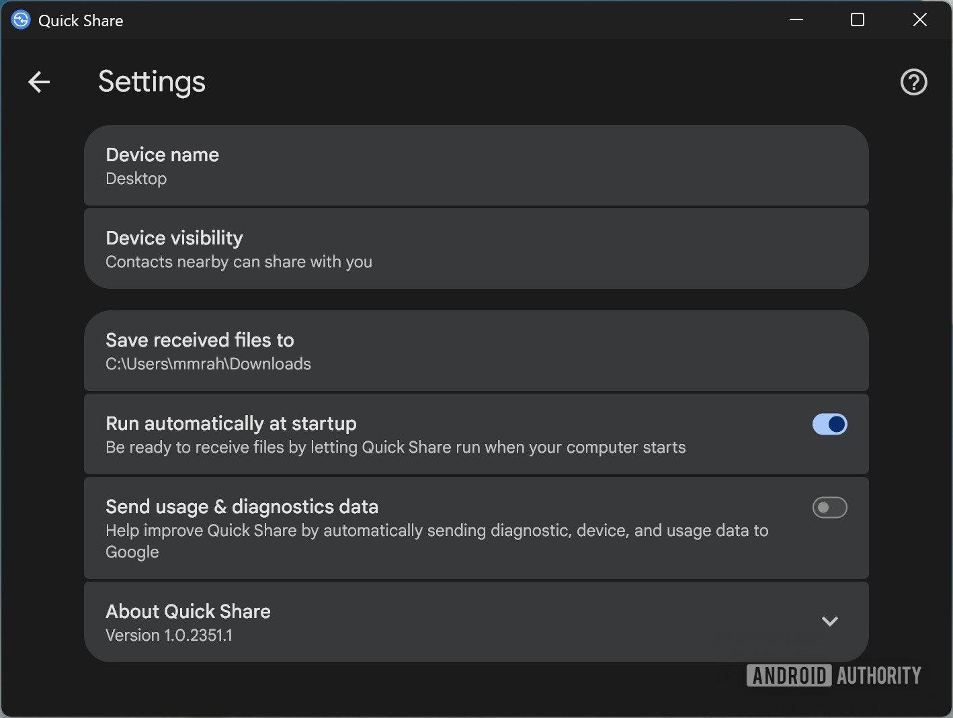The image size is (953, 718).
Task: Open help via the question mark icon
Action: tap(913, 82)
